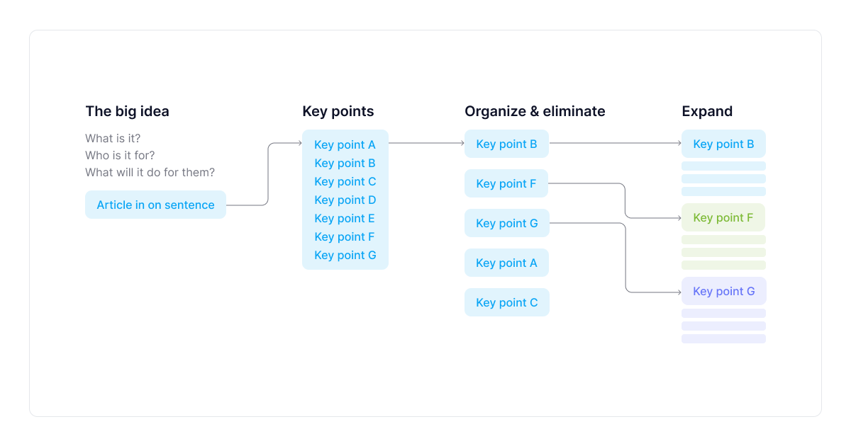Select 'Key point A' in the Key points list

[x=345, y=145]
